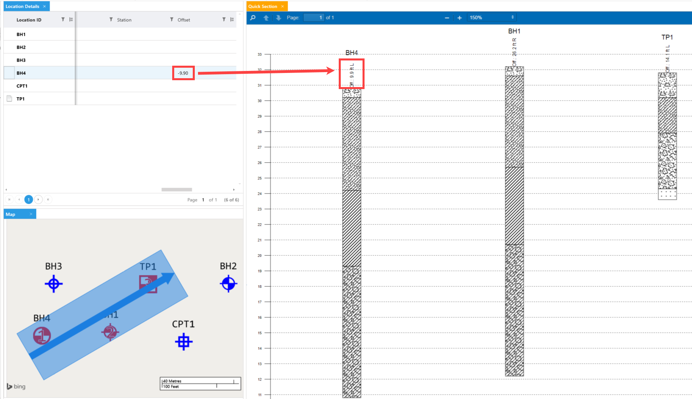Click the document icon beside TP1
Viewport: 692px width, 399px height.
pos(9,98)
